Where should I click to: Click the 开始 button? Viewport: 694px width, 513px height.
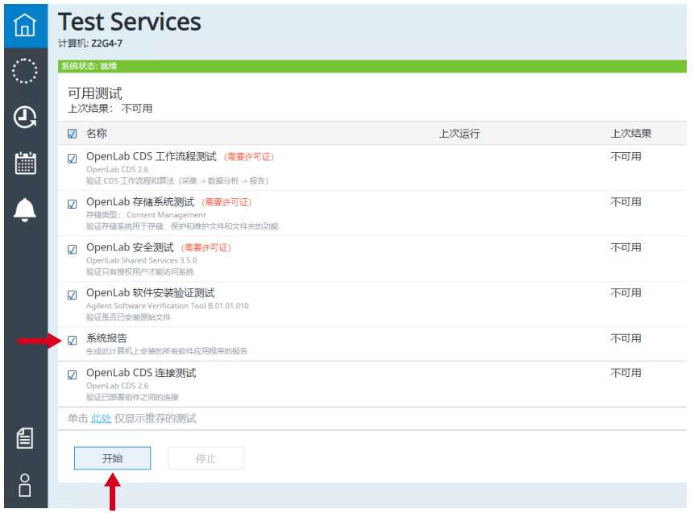pyautogui.click(x=112, y=458)
